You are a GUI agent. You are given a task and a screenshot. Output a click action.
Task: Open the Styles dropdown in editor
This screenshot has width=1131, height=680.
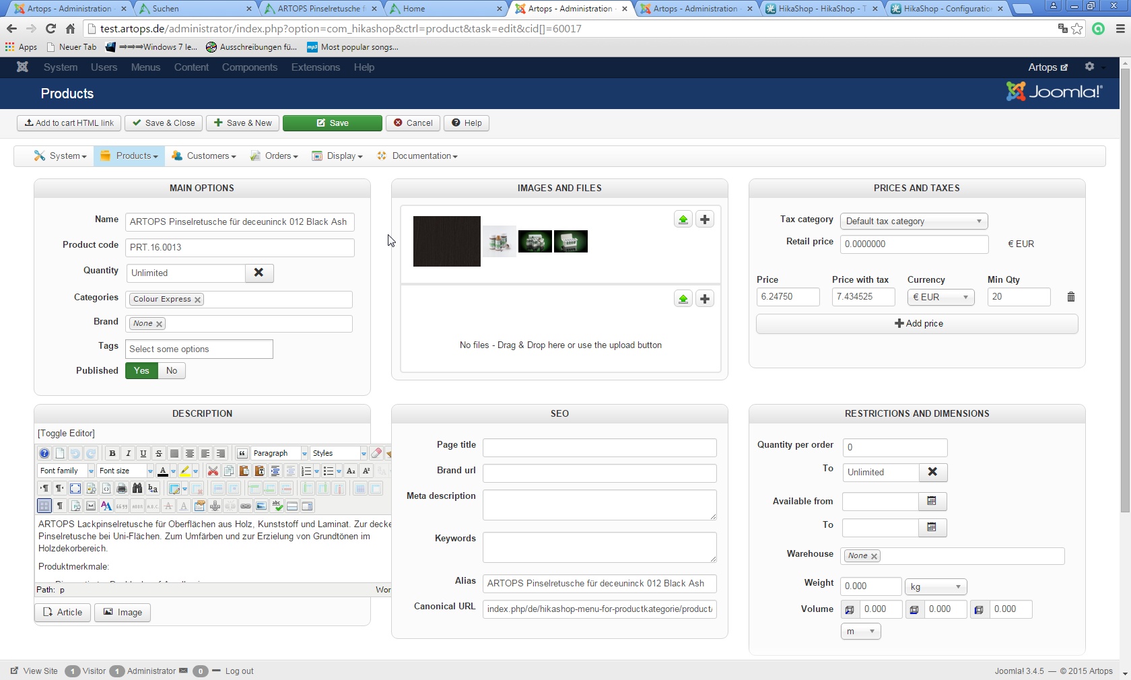pyautogui.click(x=339, y=453)
